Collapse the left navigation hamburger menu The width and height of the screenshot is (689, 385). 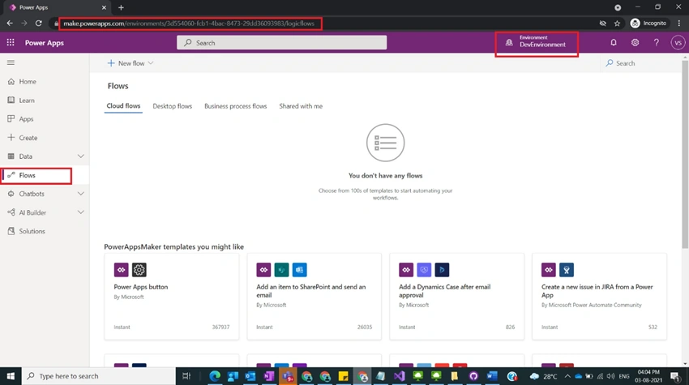(11, 63)
